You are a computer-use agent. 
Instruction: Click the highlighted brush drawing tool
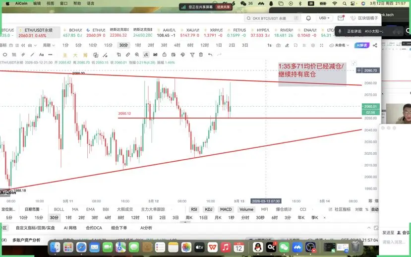click(x=146, y=55)
